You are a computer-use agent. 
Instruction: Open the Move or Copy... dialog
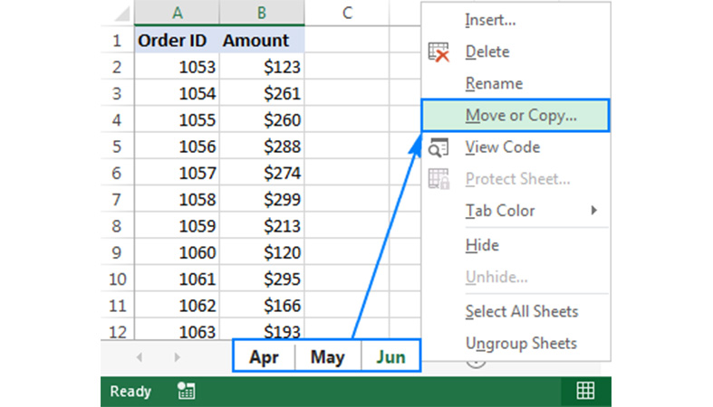pos(520,116)
